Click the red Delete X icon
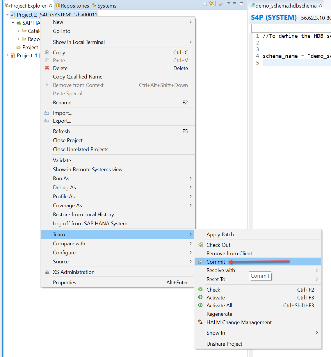Viewport: 331px width, 357px height. point(47,68)
